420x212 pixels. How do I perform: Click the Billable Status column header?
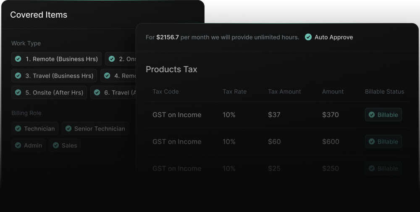[x=384, y=92]
